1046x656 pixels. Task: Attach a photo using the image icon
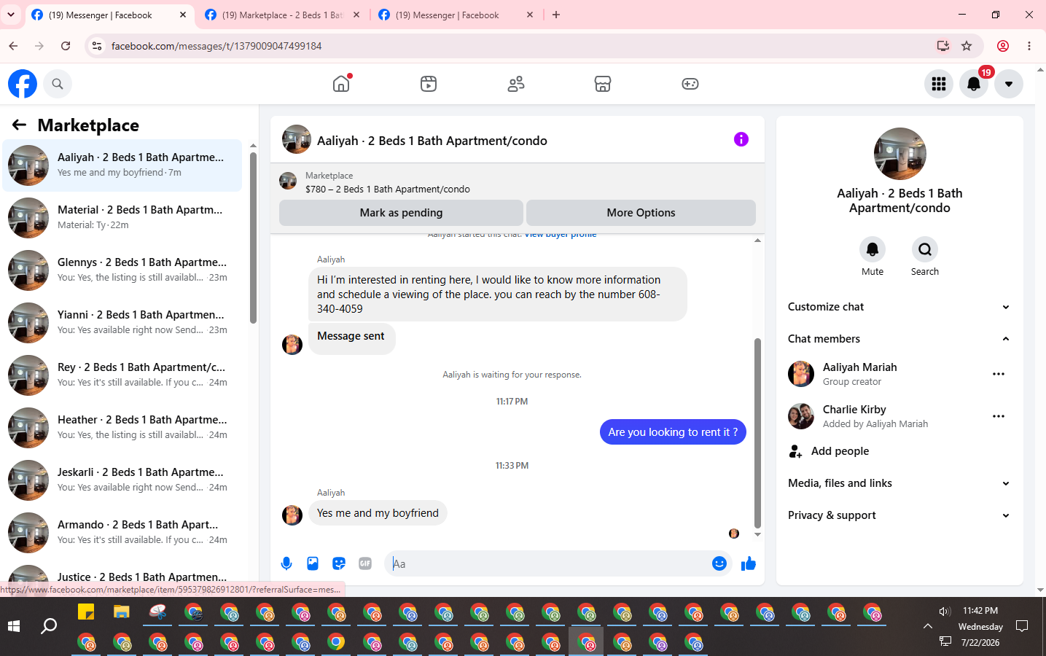coord(313,563)
